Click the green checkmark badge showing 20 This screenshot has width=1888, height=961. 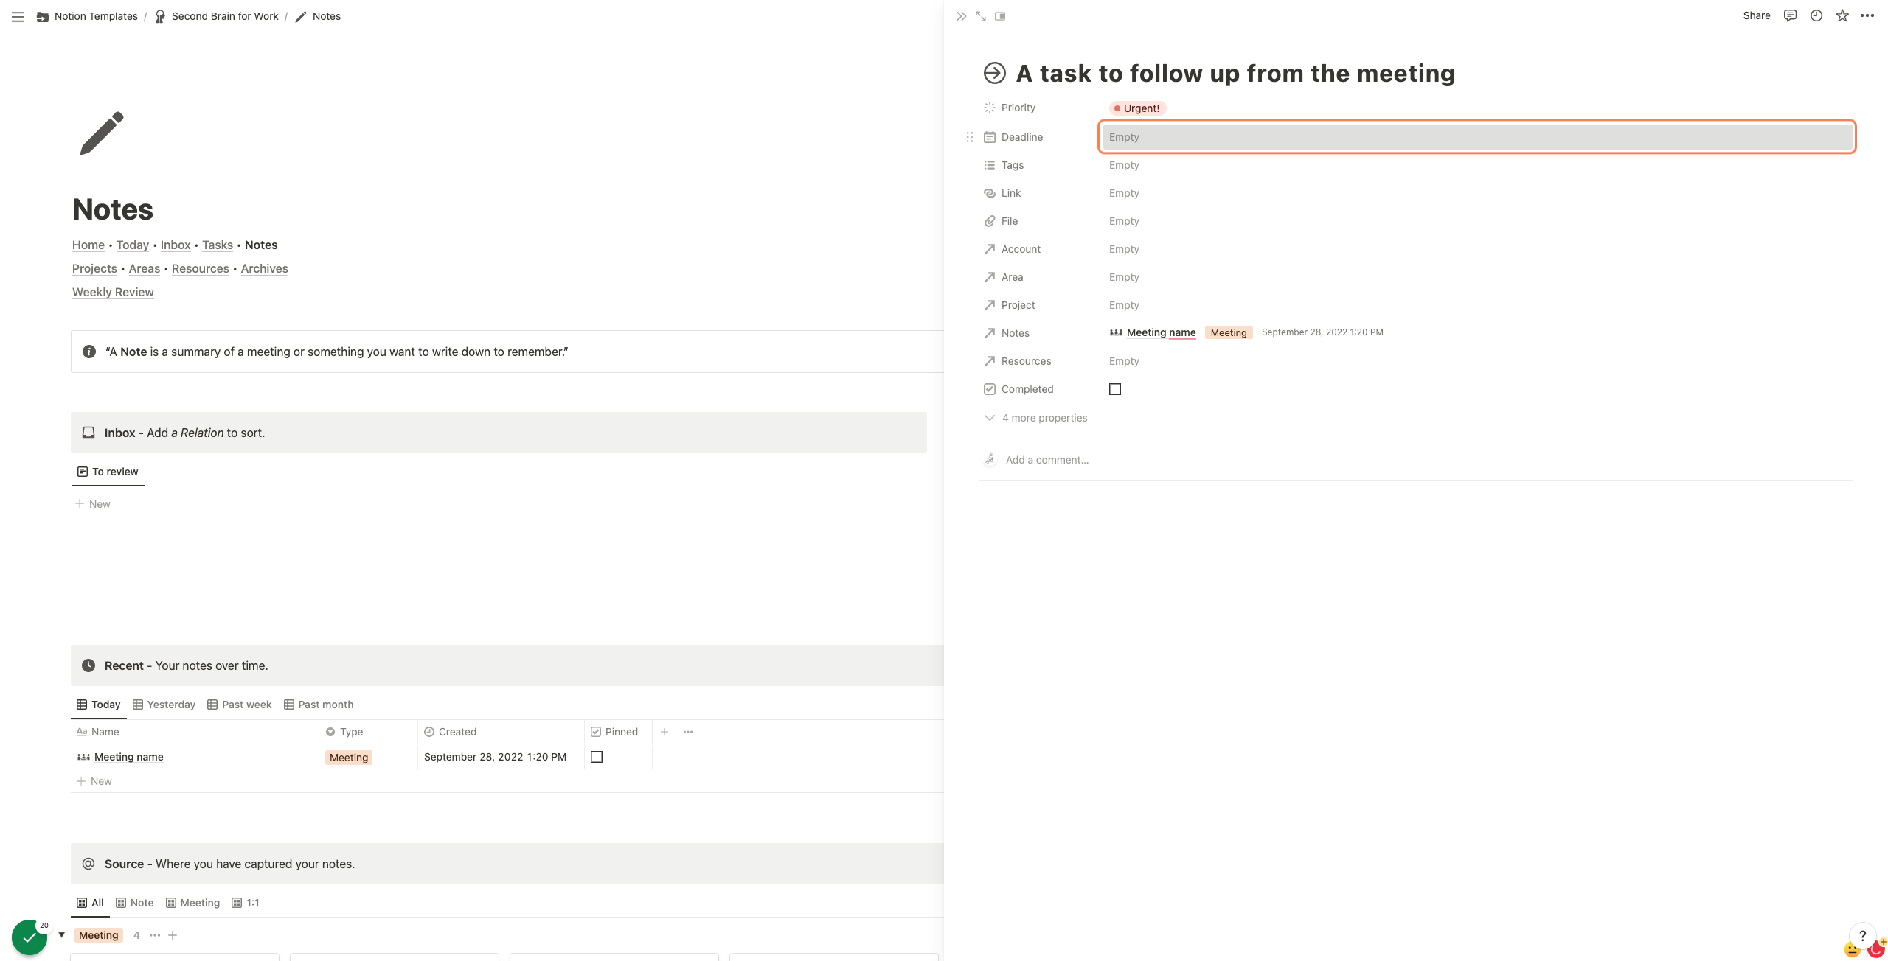tap(29, 937)
